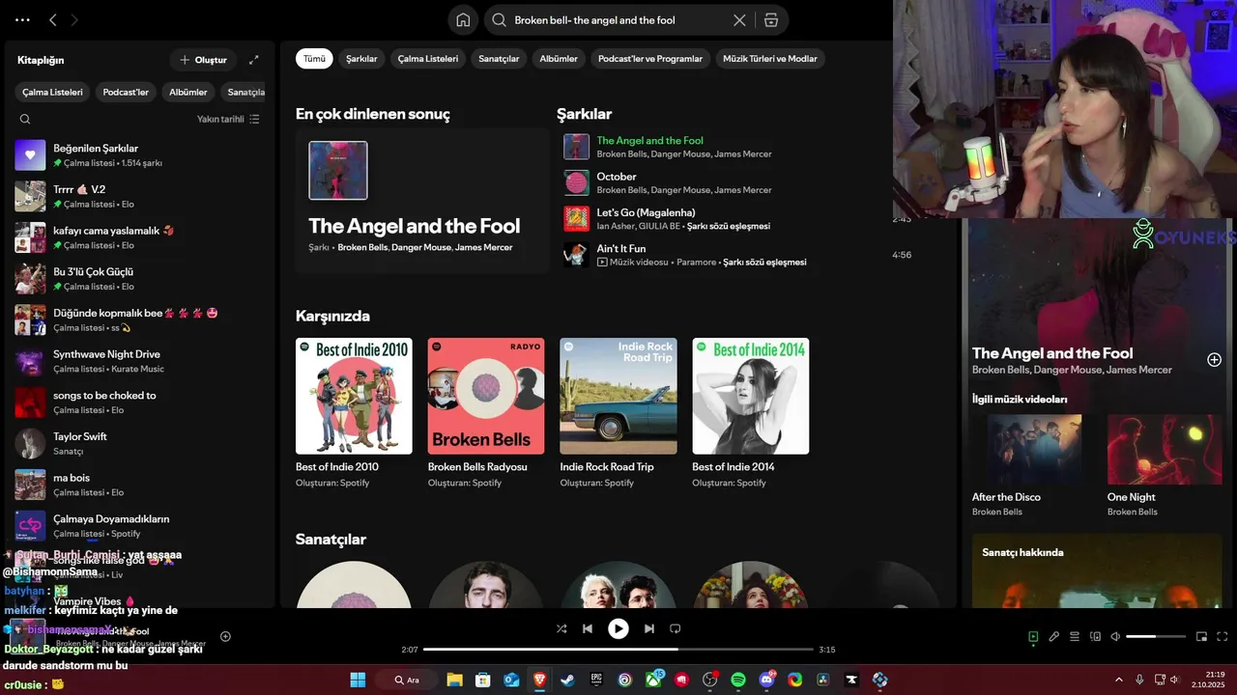
Task: Switch to Müzik Türleri ve Modlar tab
Action: click(x=769, y=59)
